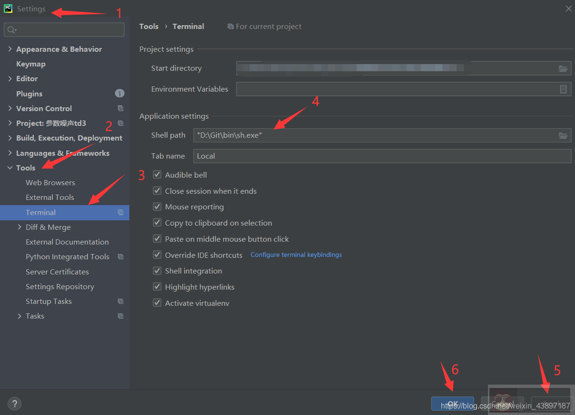Uncheck 'Close session when it ends'
The width and height of the screenshot is (575, 415).
pos(157,190)
